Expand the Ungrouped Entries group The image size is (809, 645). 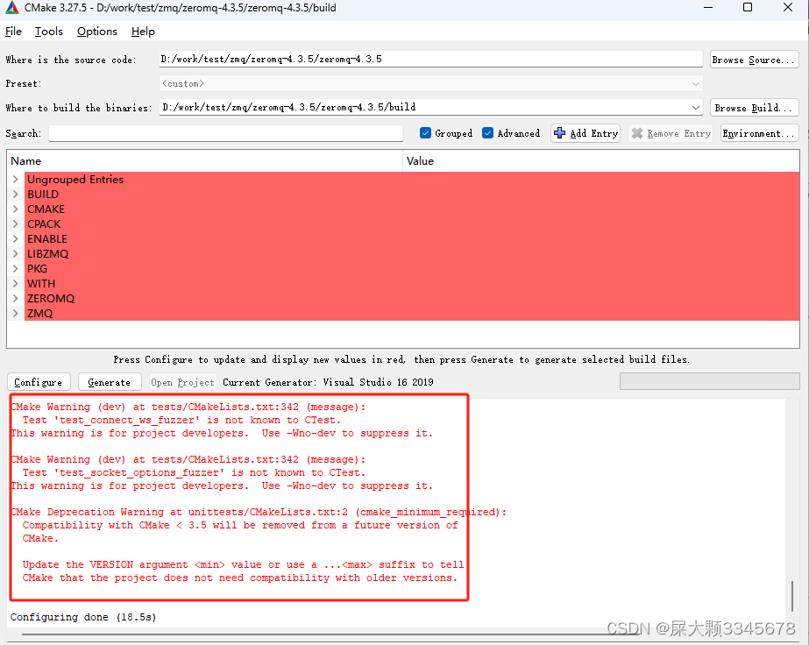coord(14,179)
